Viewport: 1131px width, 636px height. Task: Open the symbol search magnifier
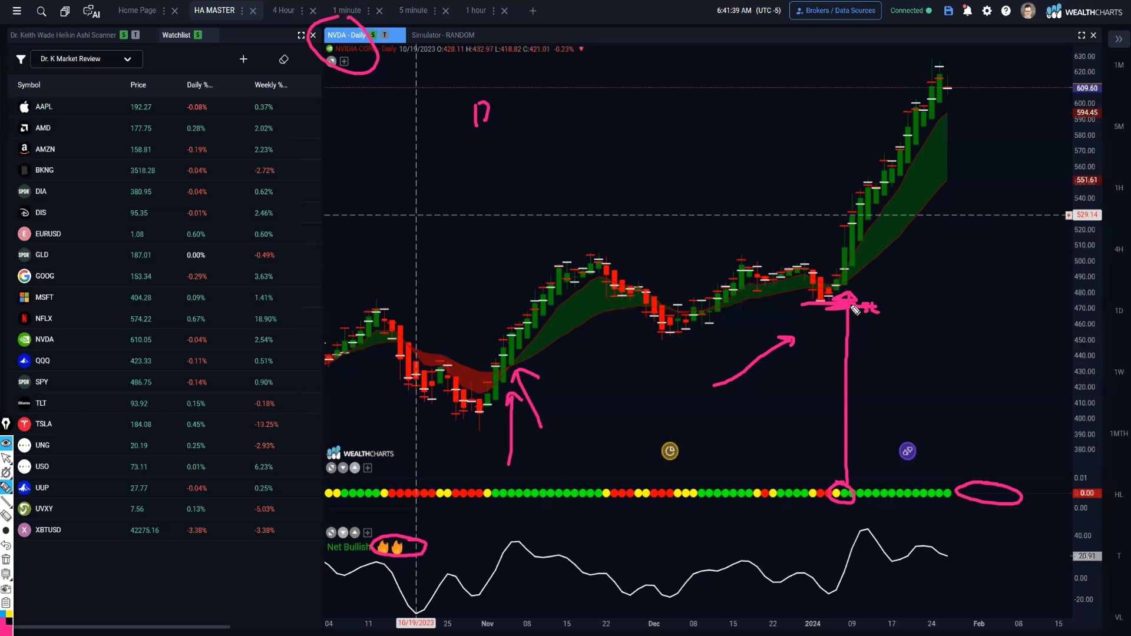click(41, 11)
